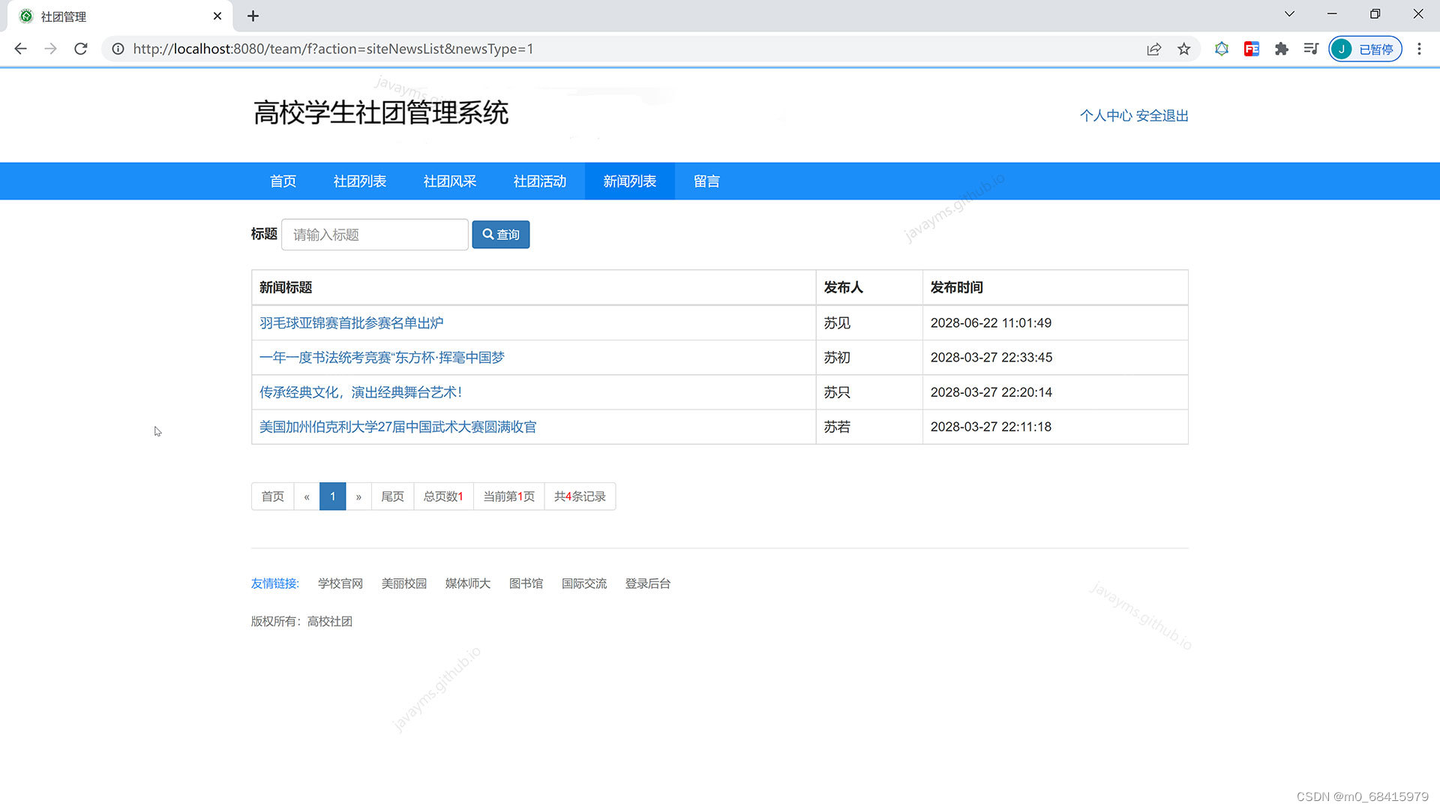Viewport: 1440px width, 810px height.
Task: Open the 留言 navigation item
Action: [706, 181]
